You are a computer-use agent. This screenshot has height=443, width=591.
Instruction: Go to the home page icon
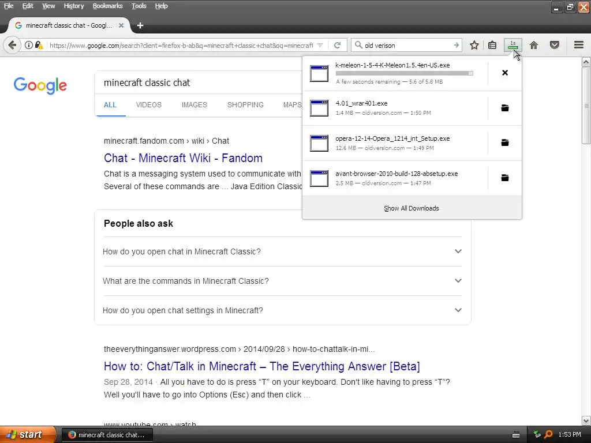[x=534, y=45]
